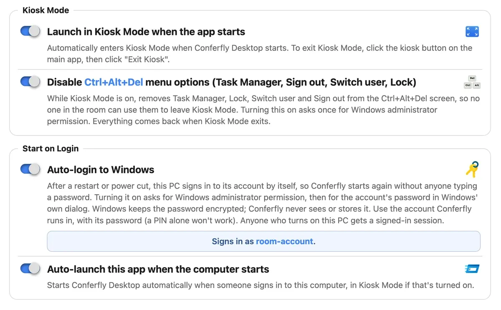Click the 'Kiosk Mode' section heading
Viewport: 501px width, 310px height.
click(x=46, y=10)
